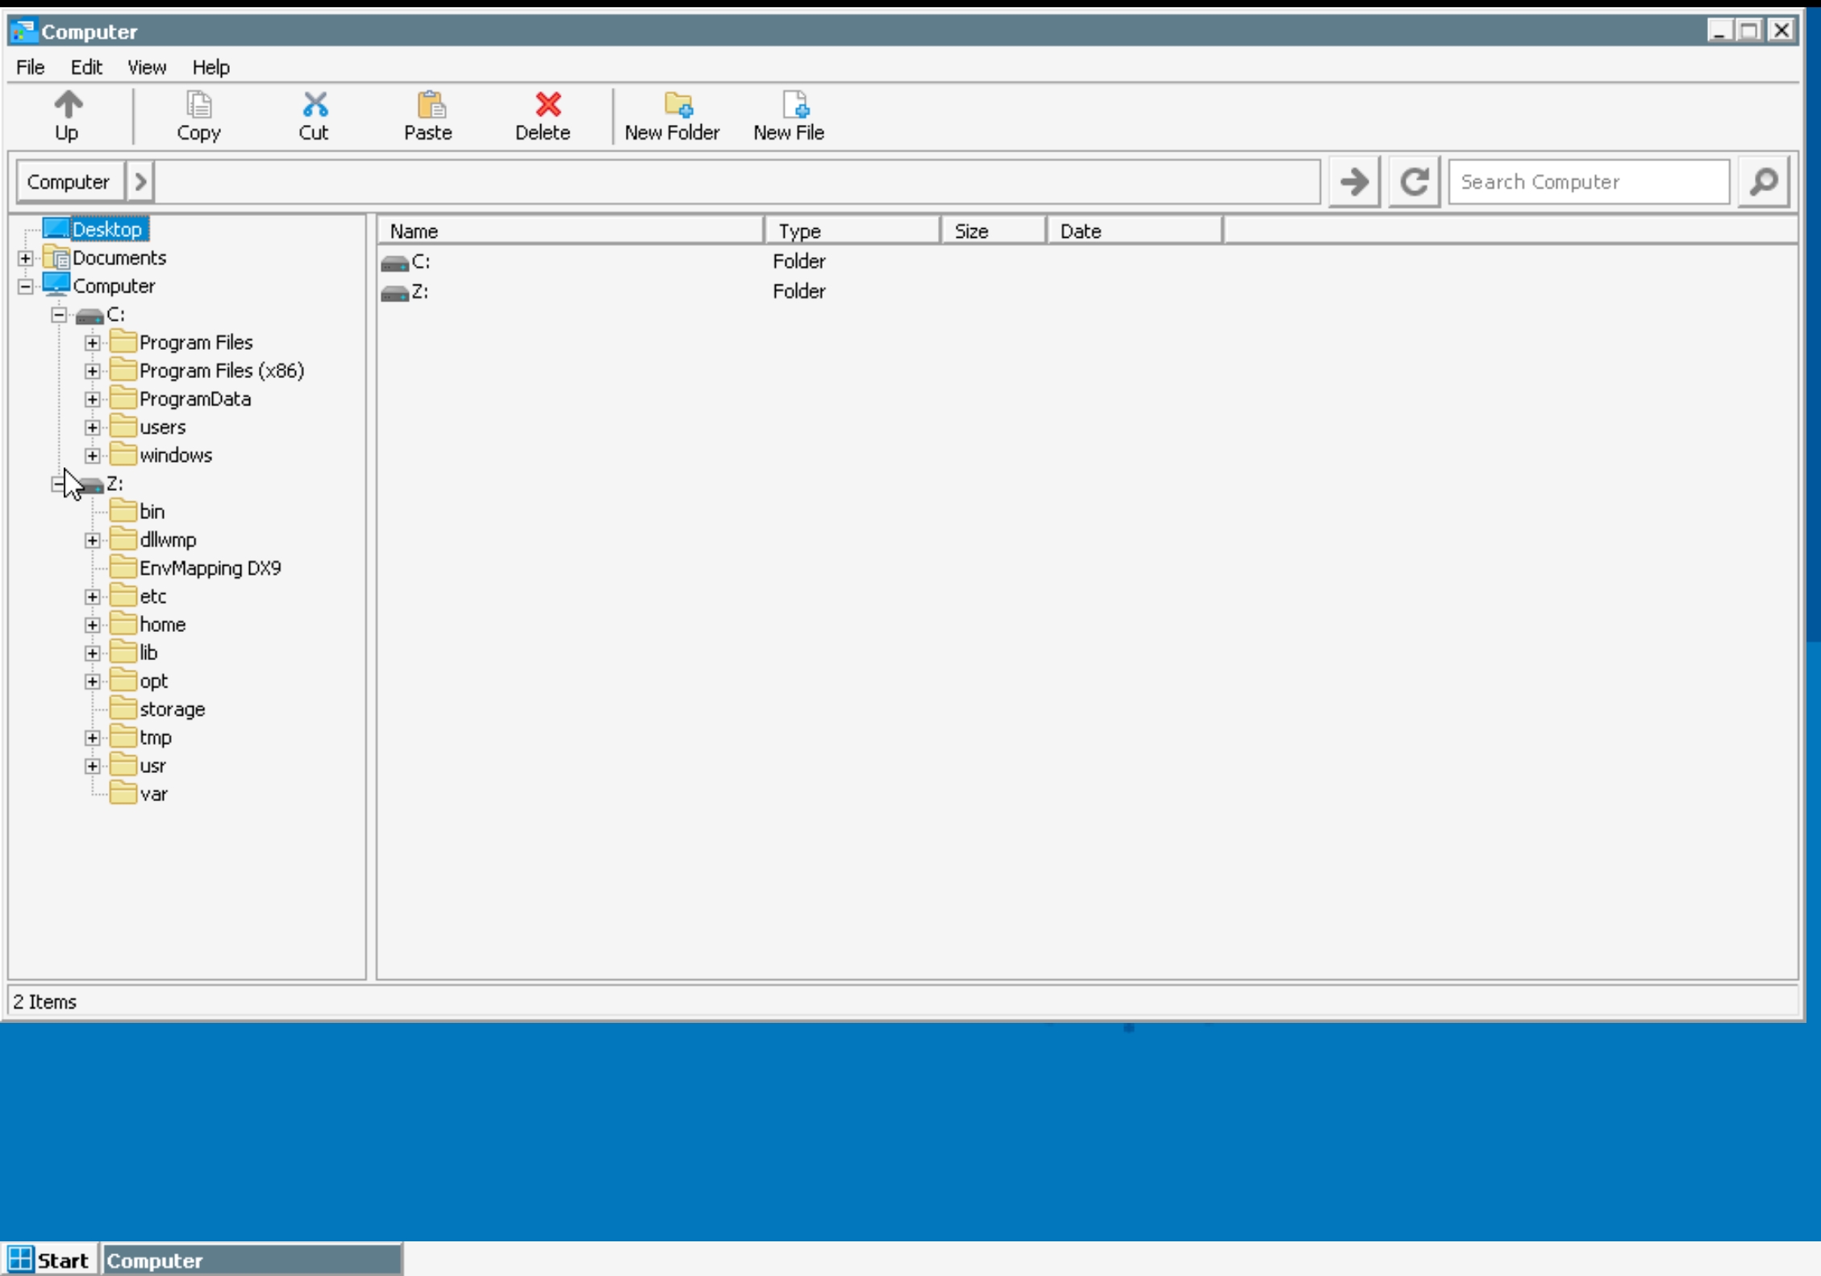Click the C: drive icon in tree
This screenshot has width=1821, height=1276.
pyautogui.click(x=90, y=315)
